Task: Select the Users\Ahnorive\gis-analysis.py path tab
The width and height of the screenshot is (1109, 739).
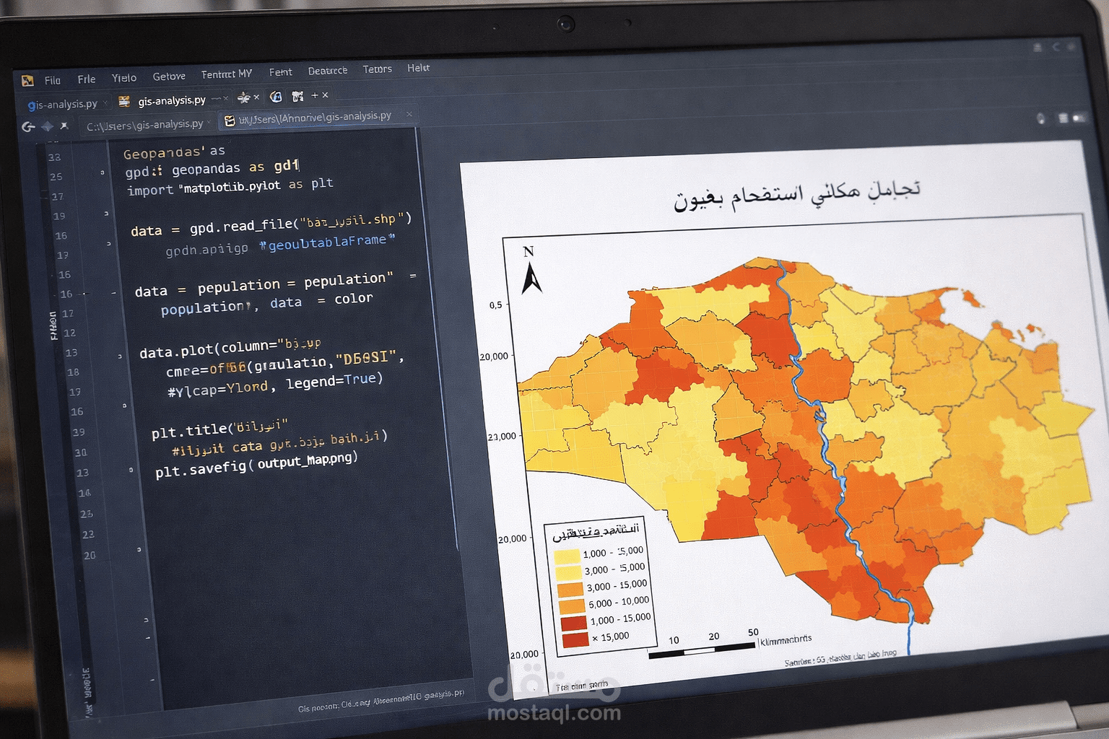Action: pos(315,117)
